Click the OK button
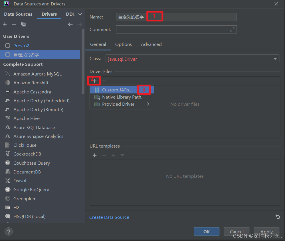The width and height of the screenshot is (285, 241). [x=207, y=232]
